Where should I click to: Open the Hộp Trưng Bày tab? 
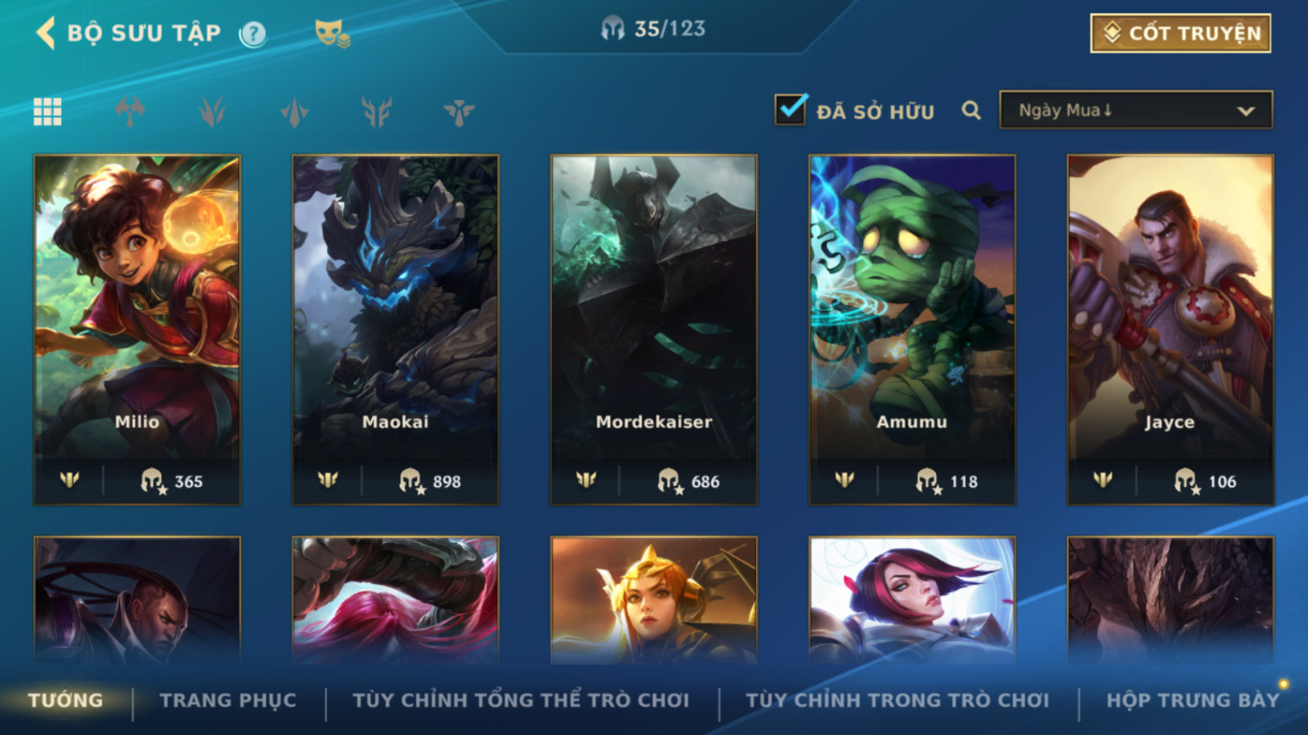tap(1193, 700)
